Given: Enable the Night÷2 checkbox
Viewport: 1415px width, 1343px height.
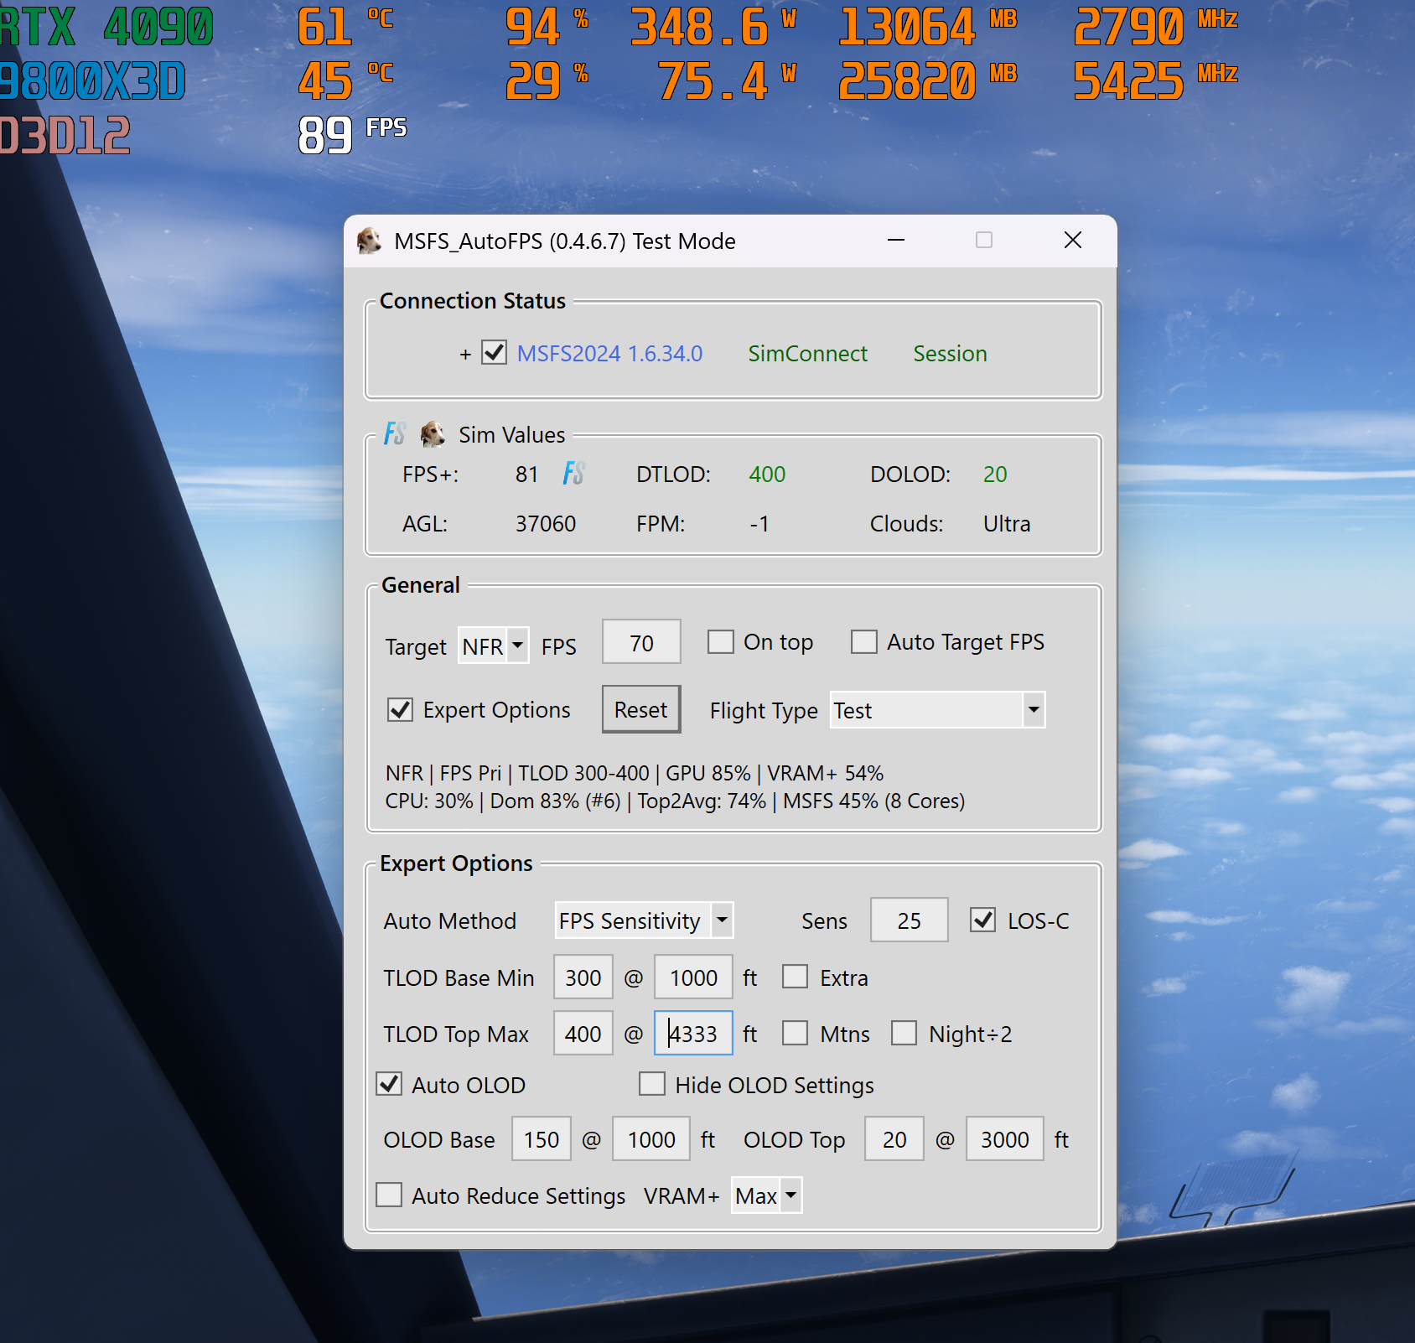Looking at the screenshot, I should (904, 1034).
